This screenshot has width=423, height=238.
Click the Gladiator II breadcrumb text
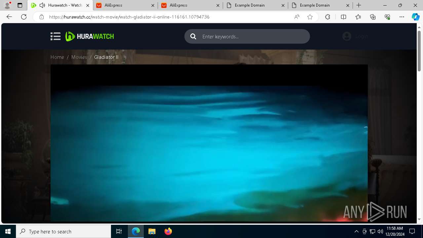point(106,57)
